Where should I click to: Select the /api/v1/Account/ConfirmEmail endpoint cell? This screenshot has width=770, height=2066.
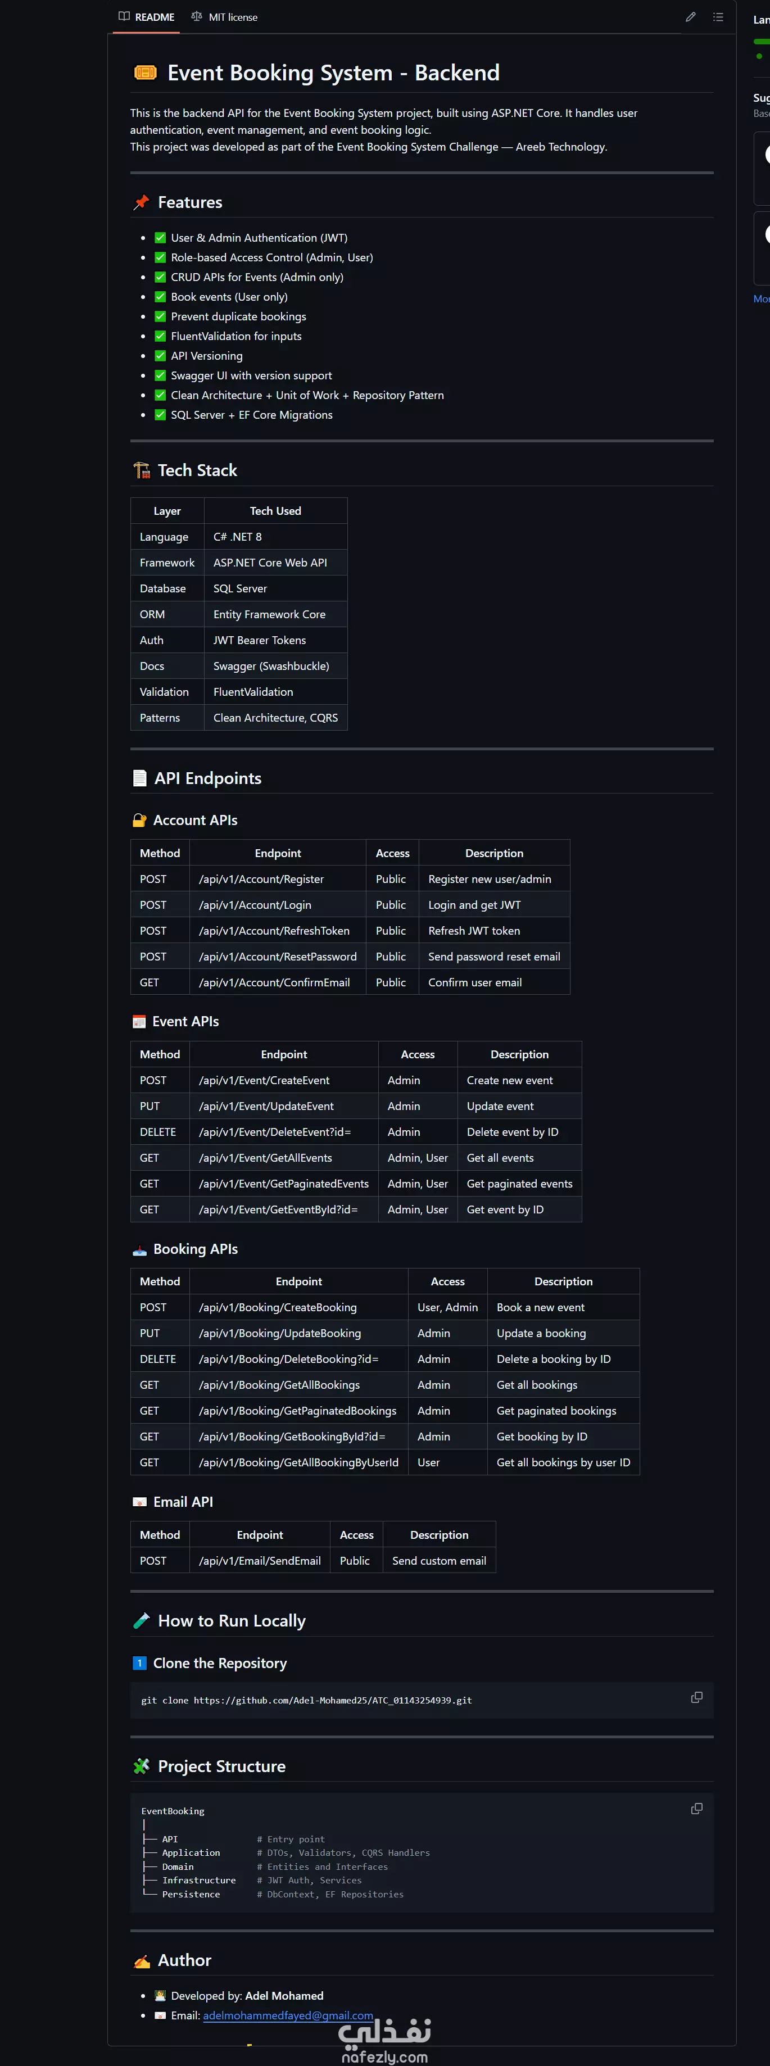click(278, 982)
